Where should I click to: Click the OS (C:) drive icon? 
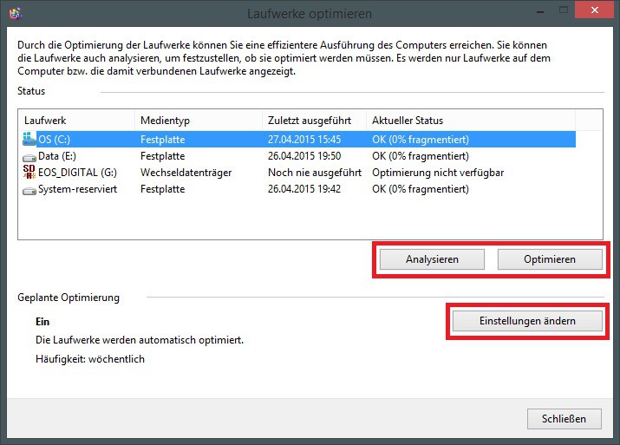point(29,139)
